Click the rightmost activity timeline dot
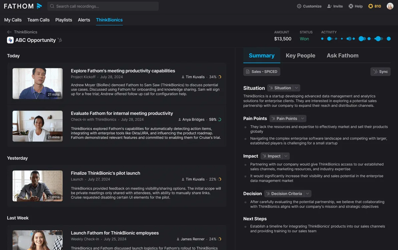Screen dimensions: 398x250 click(x=389, y=39)
